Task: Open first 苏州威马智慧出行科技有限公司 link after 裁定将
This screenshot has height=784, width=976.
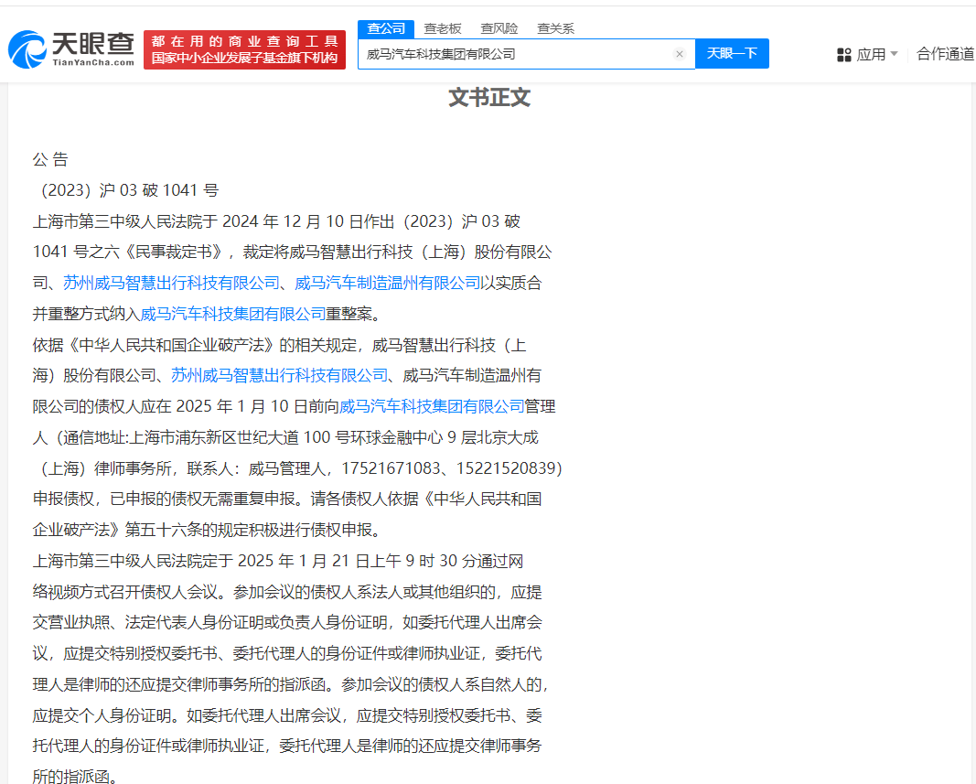Action: click(171, 284)
